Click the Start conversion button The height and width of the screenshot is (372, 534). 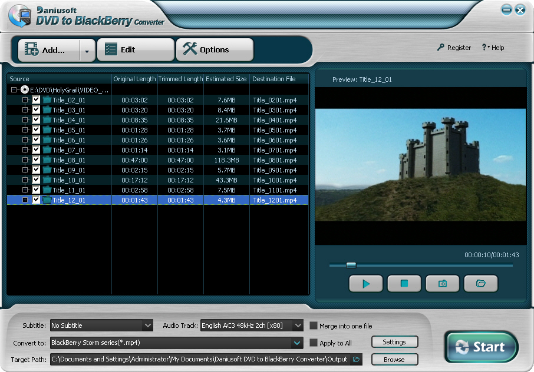click(x=481, y=347)
